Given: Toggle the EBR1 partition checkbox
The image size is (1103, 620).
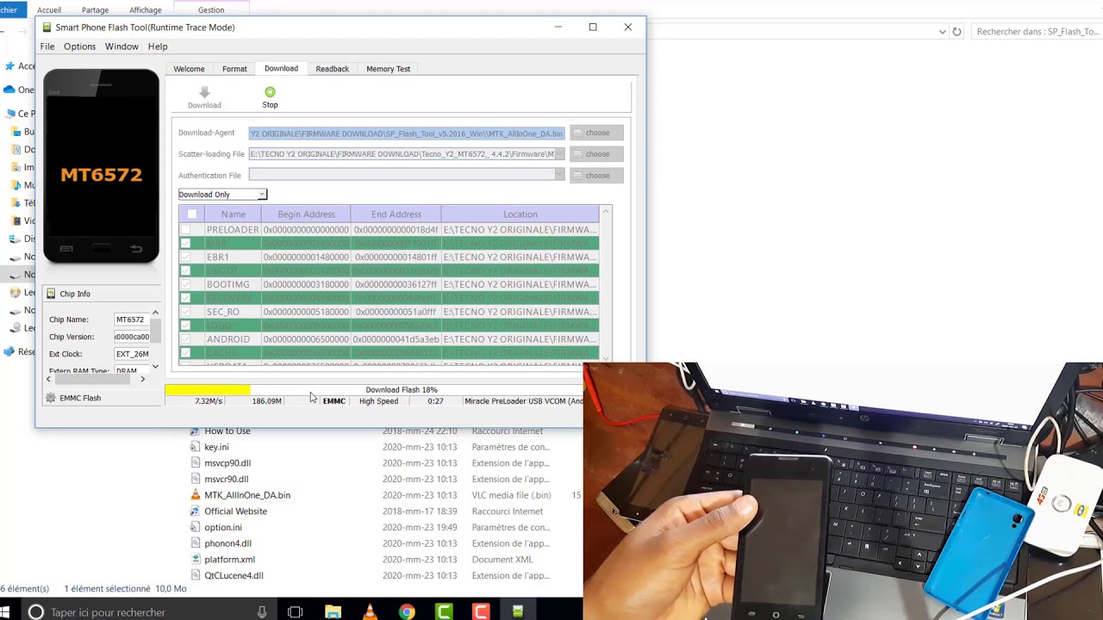Looking at the screenshot, I should (185, 257).
